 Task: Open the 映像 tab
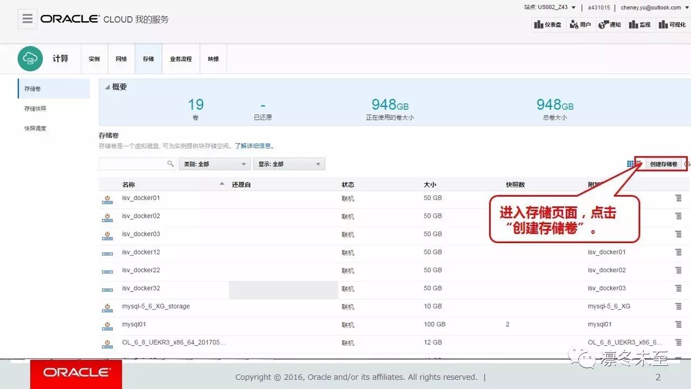tap(213, 59)
